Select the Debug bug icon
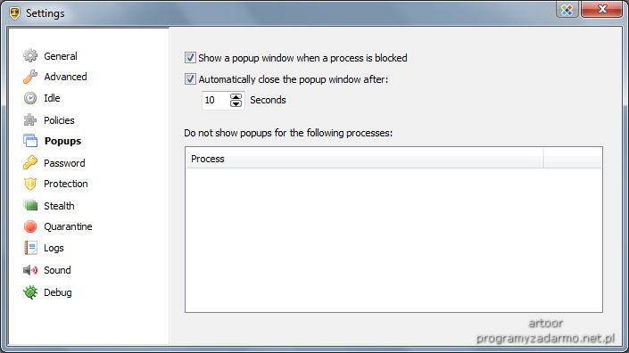The image size is (629, 353). point(30,292)
